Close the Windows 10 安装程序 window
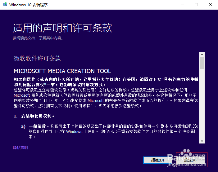The height and width of the screenshot is (172, 218). 211,5
